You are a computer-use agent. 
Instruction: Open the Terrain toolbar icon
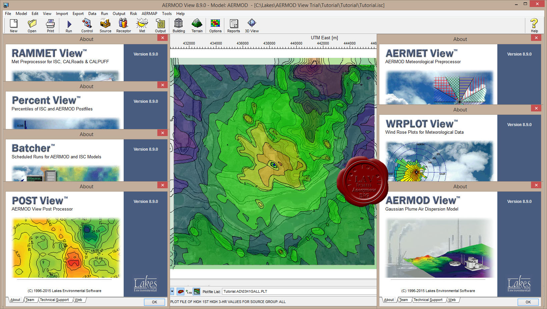197,26
